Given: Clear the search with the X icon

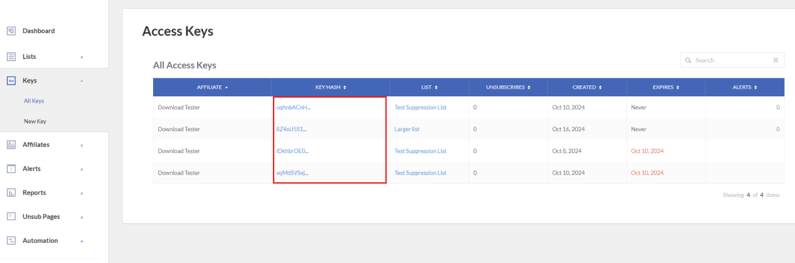Looking at the screenshot, I should [x=776, y=60].
